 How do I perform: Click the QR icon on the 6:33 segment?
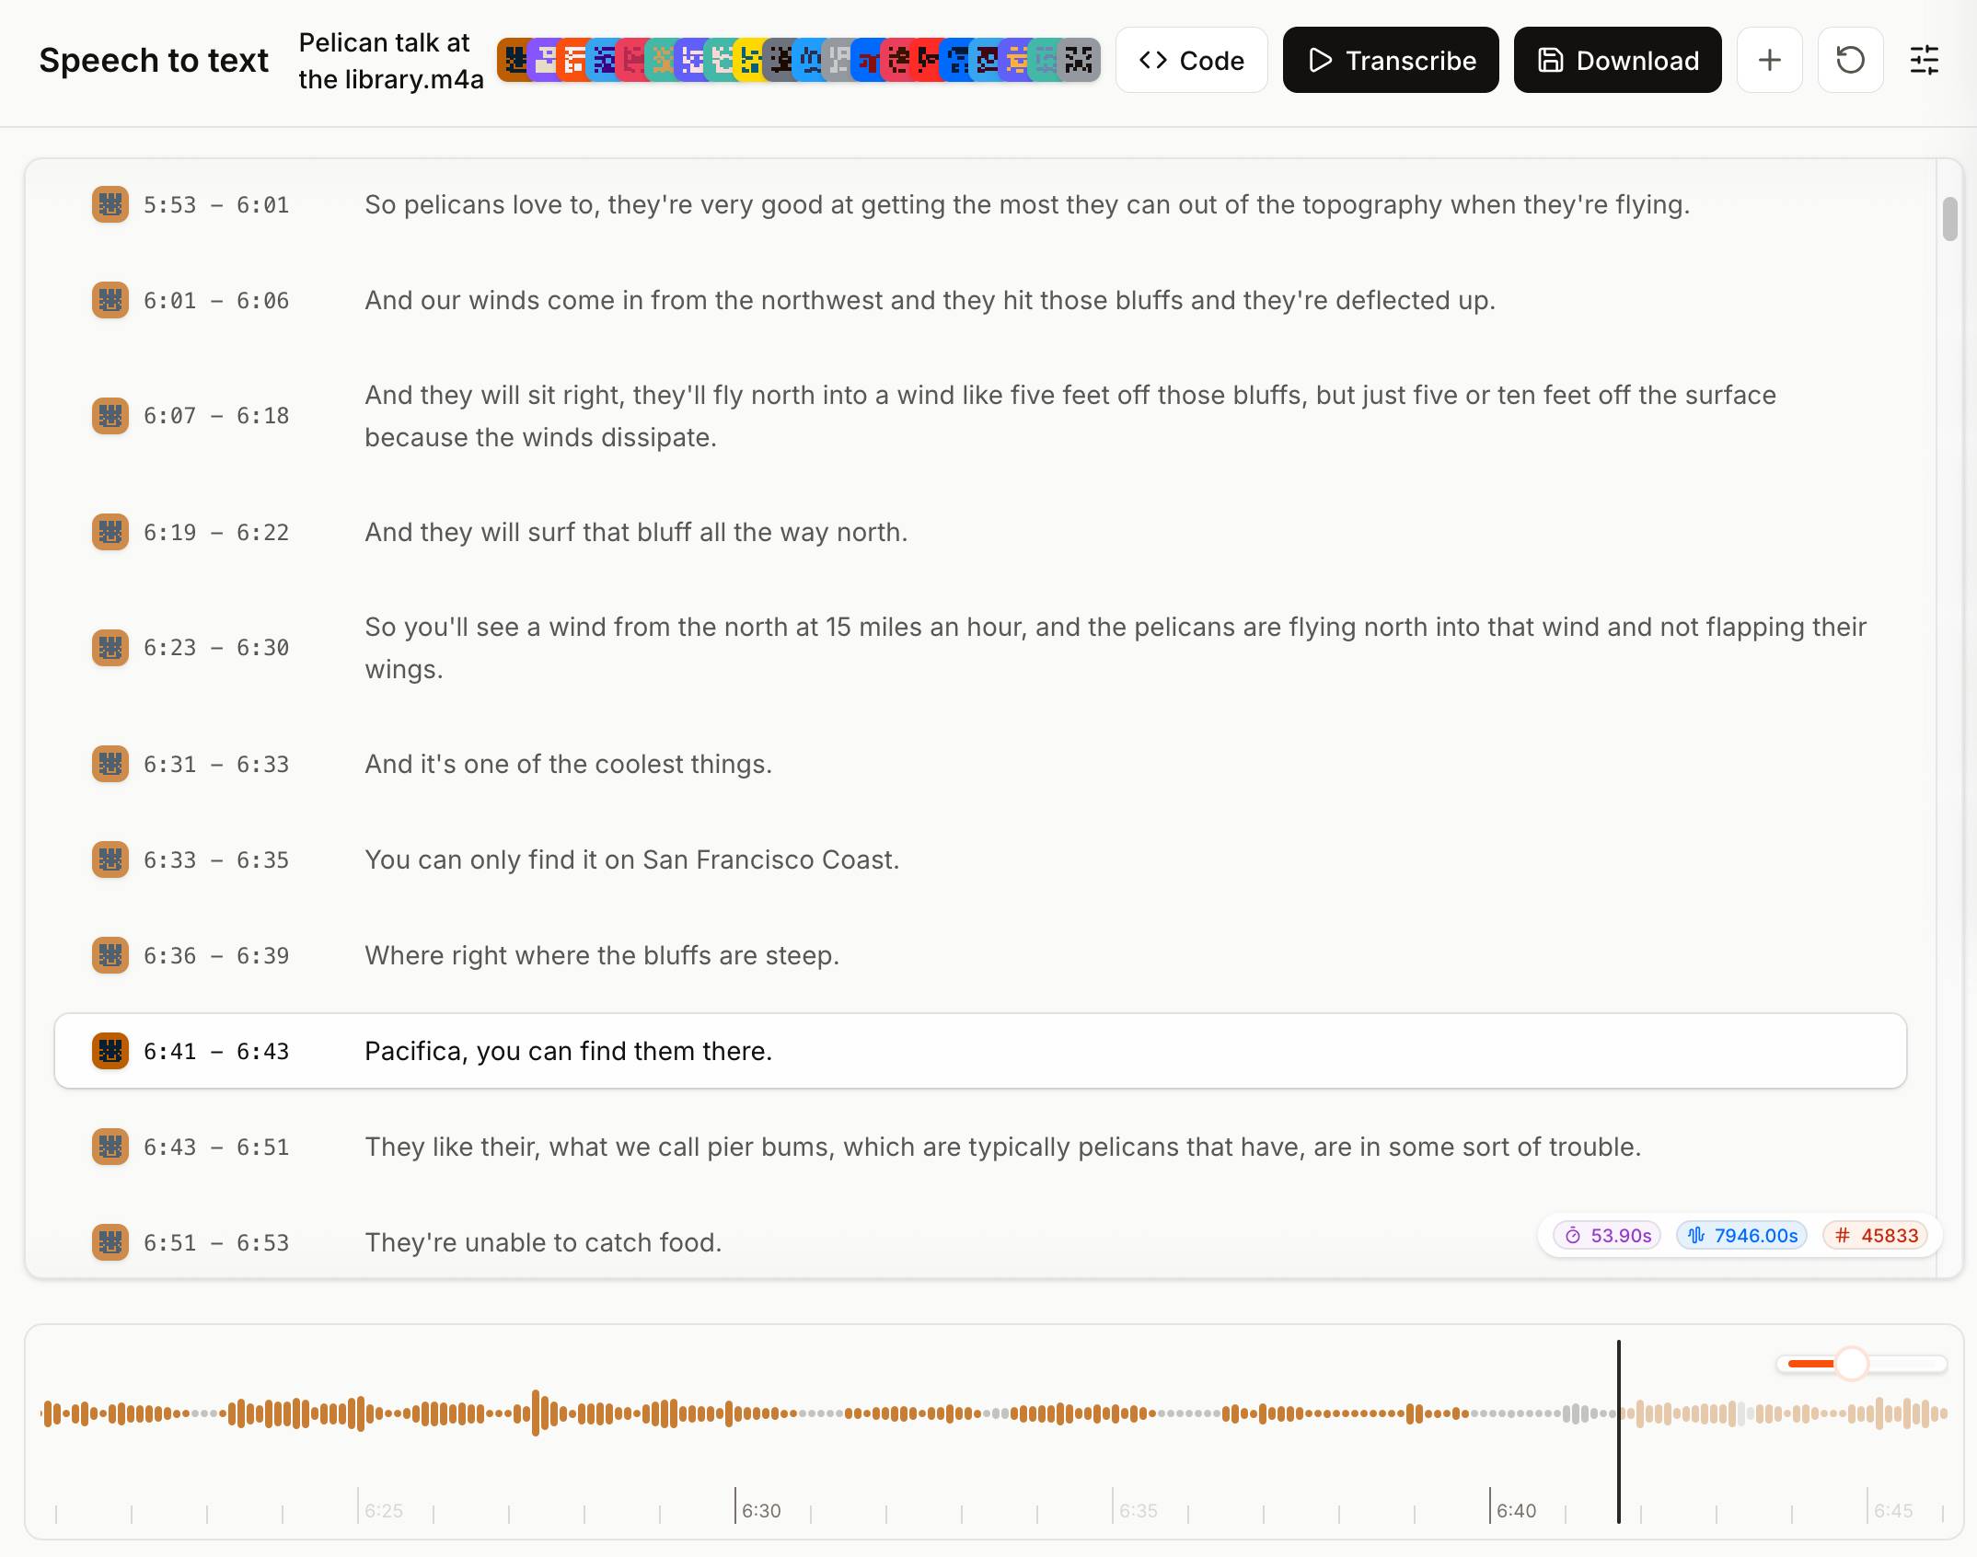[x=110, y=859]
